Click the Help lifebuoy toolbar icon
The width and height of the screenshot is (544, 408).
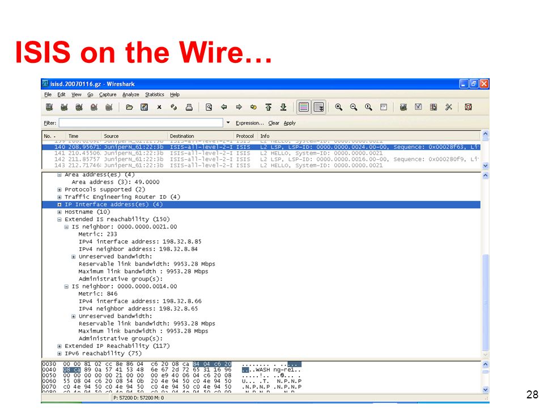469,107
